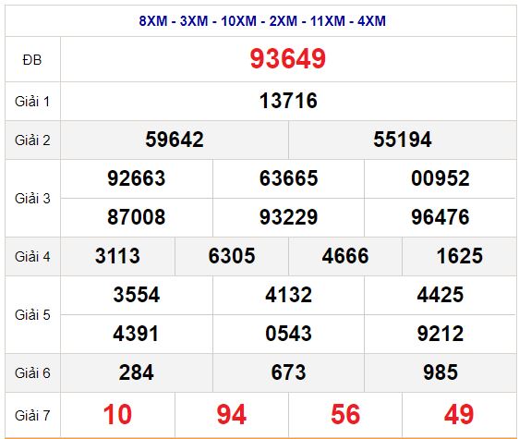Select the red Giải 7 number 49
Viewport: 519px width, 439px height.
point(459,414)
